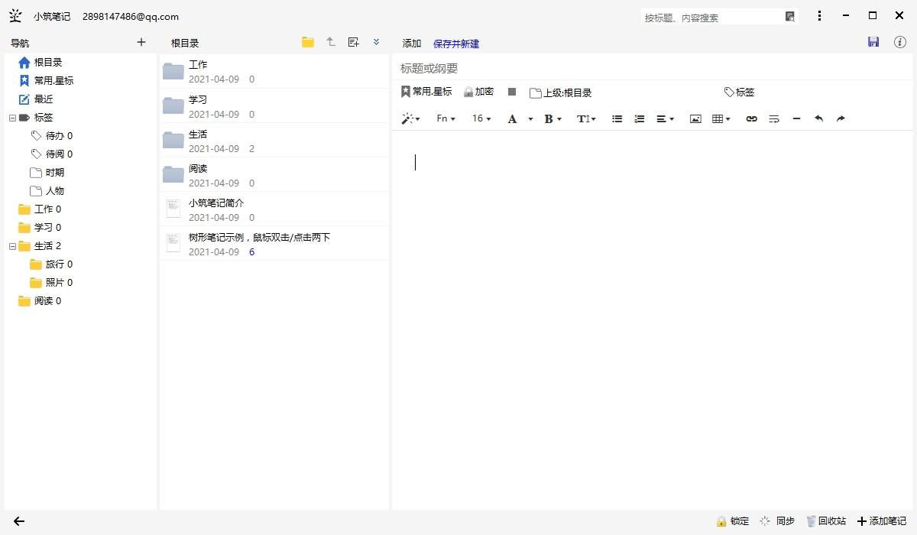Open the 照片 0 subfolder
This screenshot has width=917, height=535.
[x=51, y=283]
